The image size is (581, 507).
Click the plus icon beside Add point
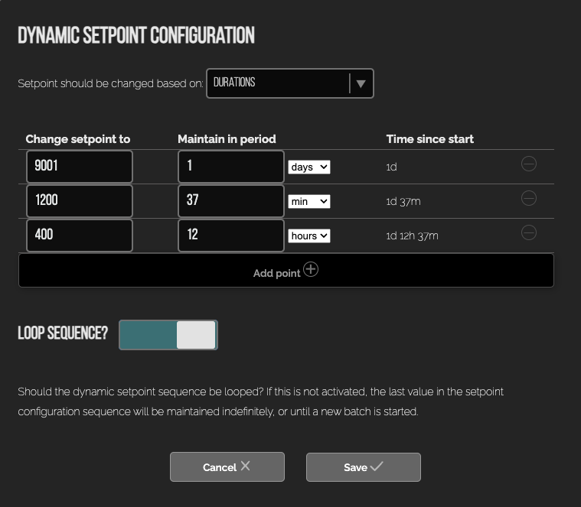point(311,269)
